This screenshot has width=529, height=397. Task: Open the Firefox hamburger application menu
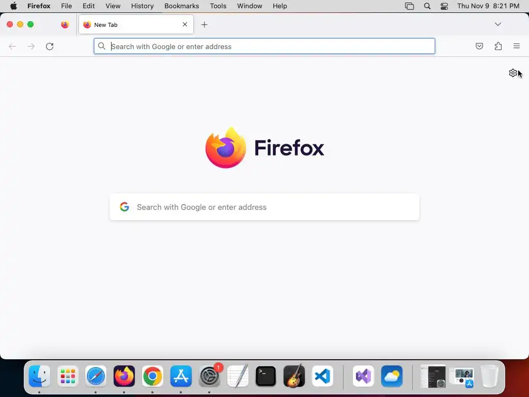(516, 46)
